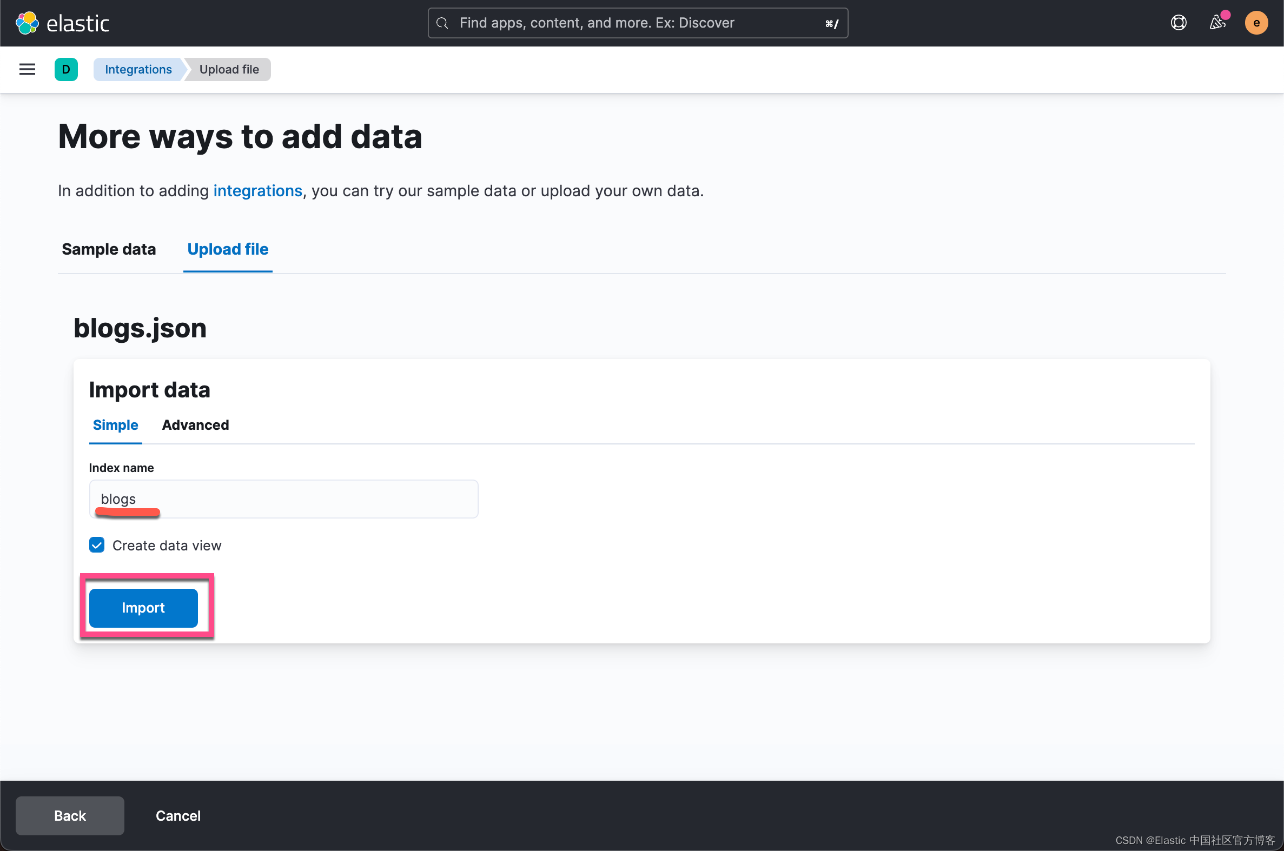
Task: Open the Elastic home via logo
Action: pos(62,23)
